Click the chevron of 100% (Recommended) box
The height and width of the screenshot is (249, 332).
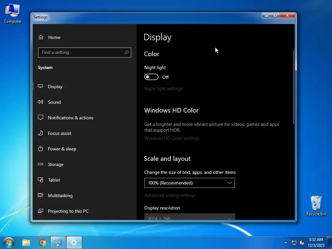230,183
